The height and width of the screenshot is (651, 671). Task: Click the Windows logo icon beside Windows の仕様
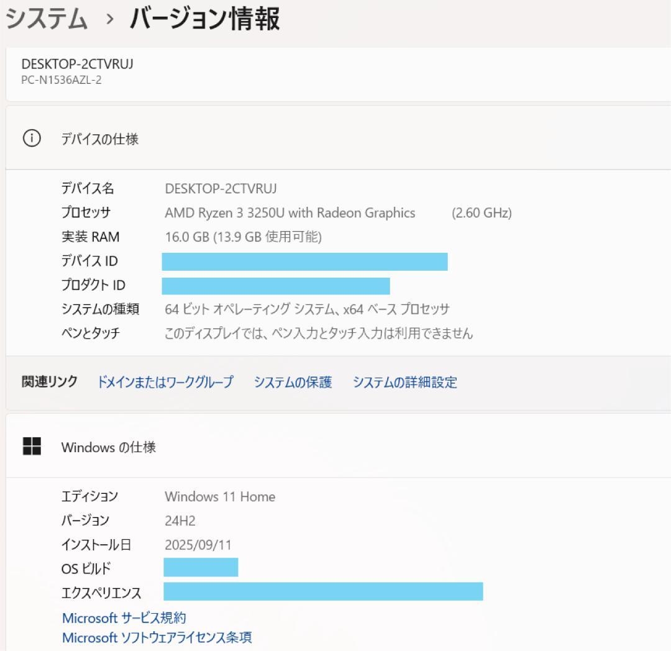[32, 446]
